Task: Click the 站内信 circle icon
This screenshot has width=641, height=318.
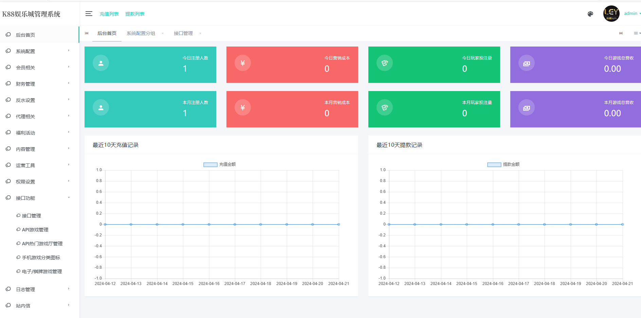Action: [x=8, y=305]
